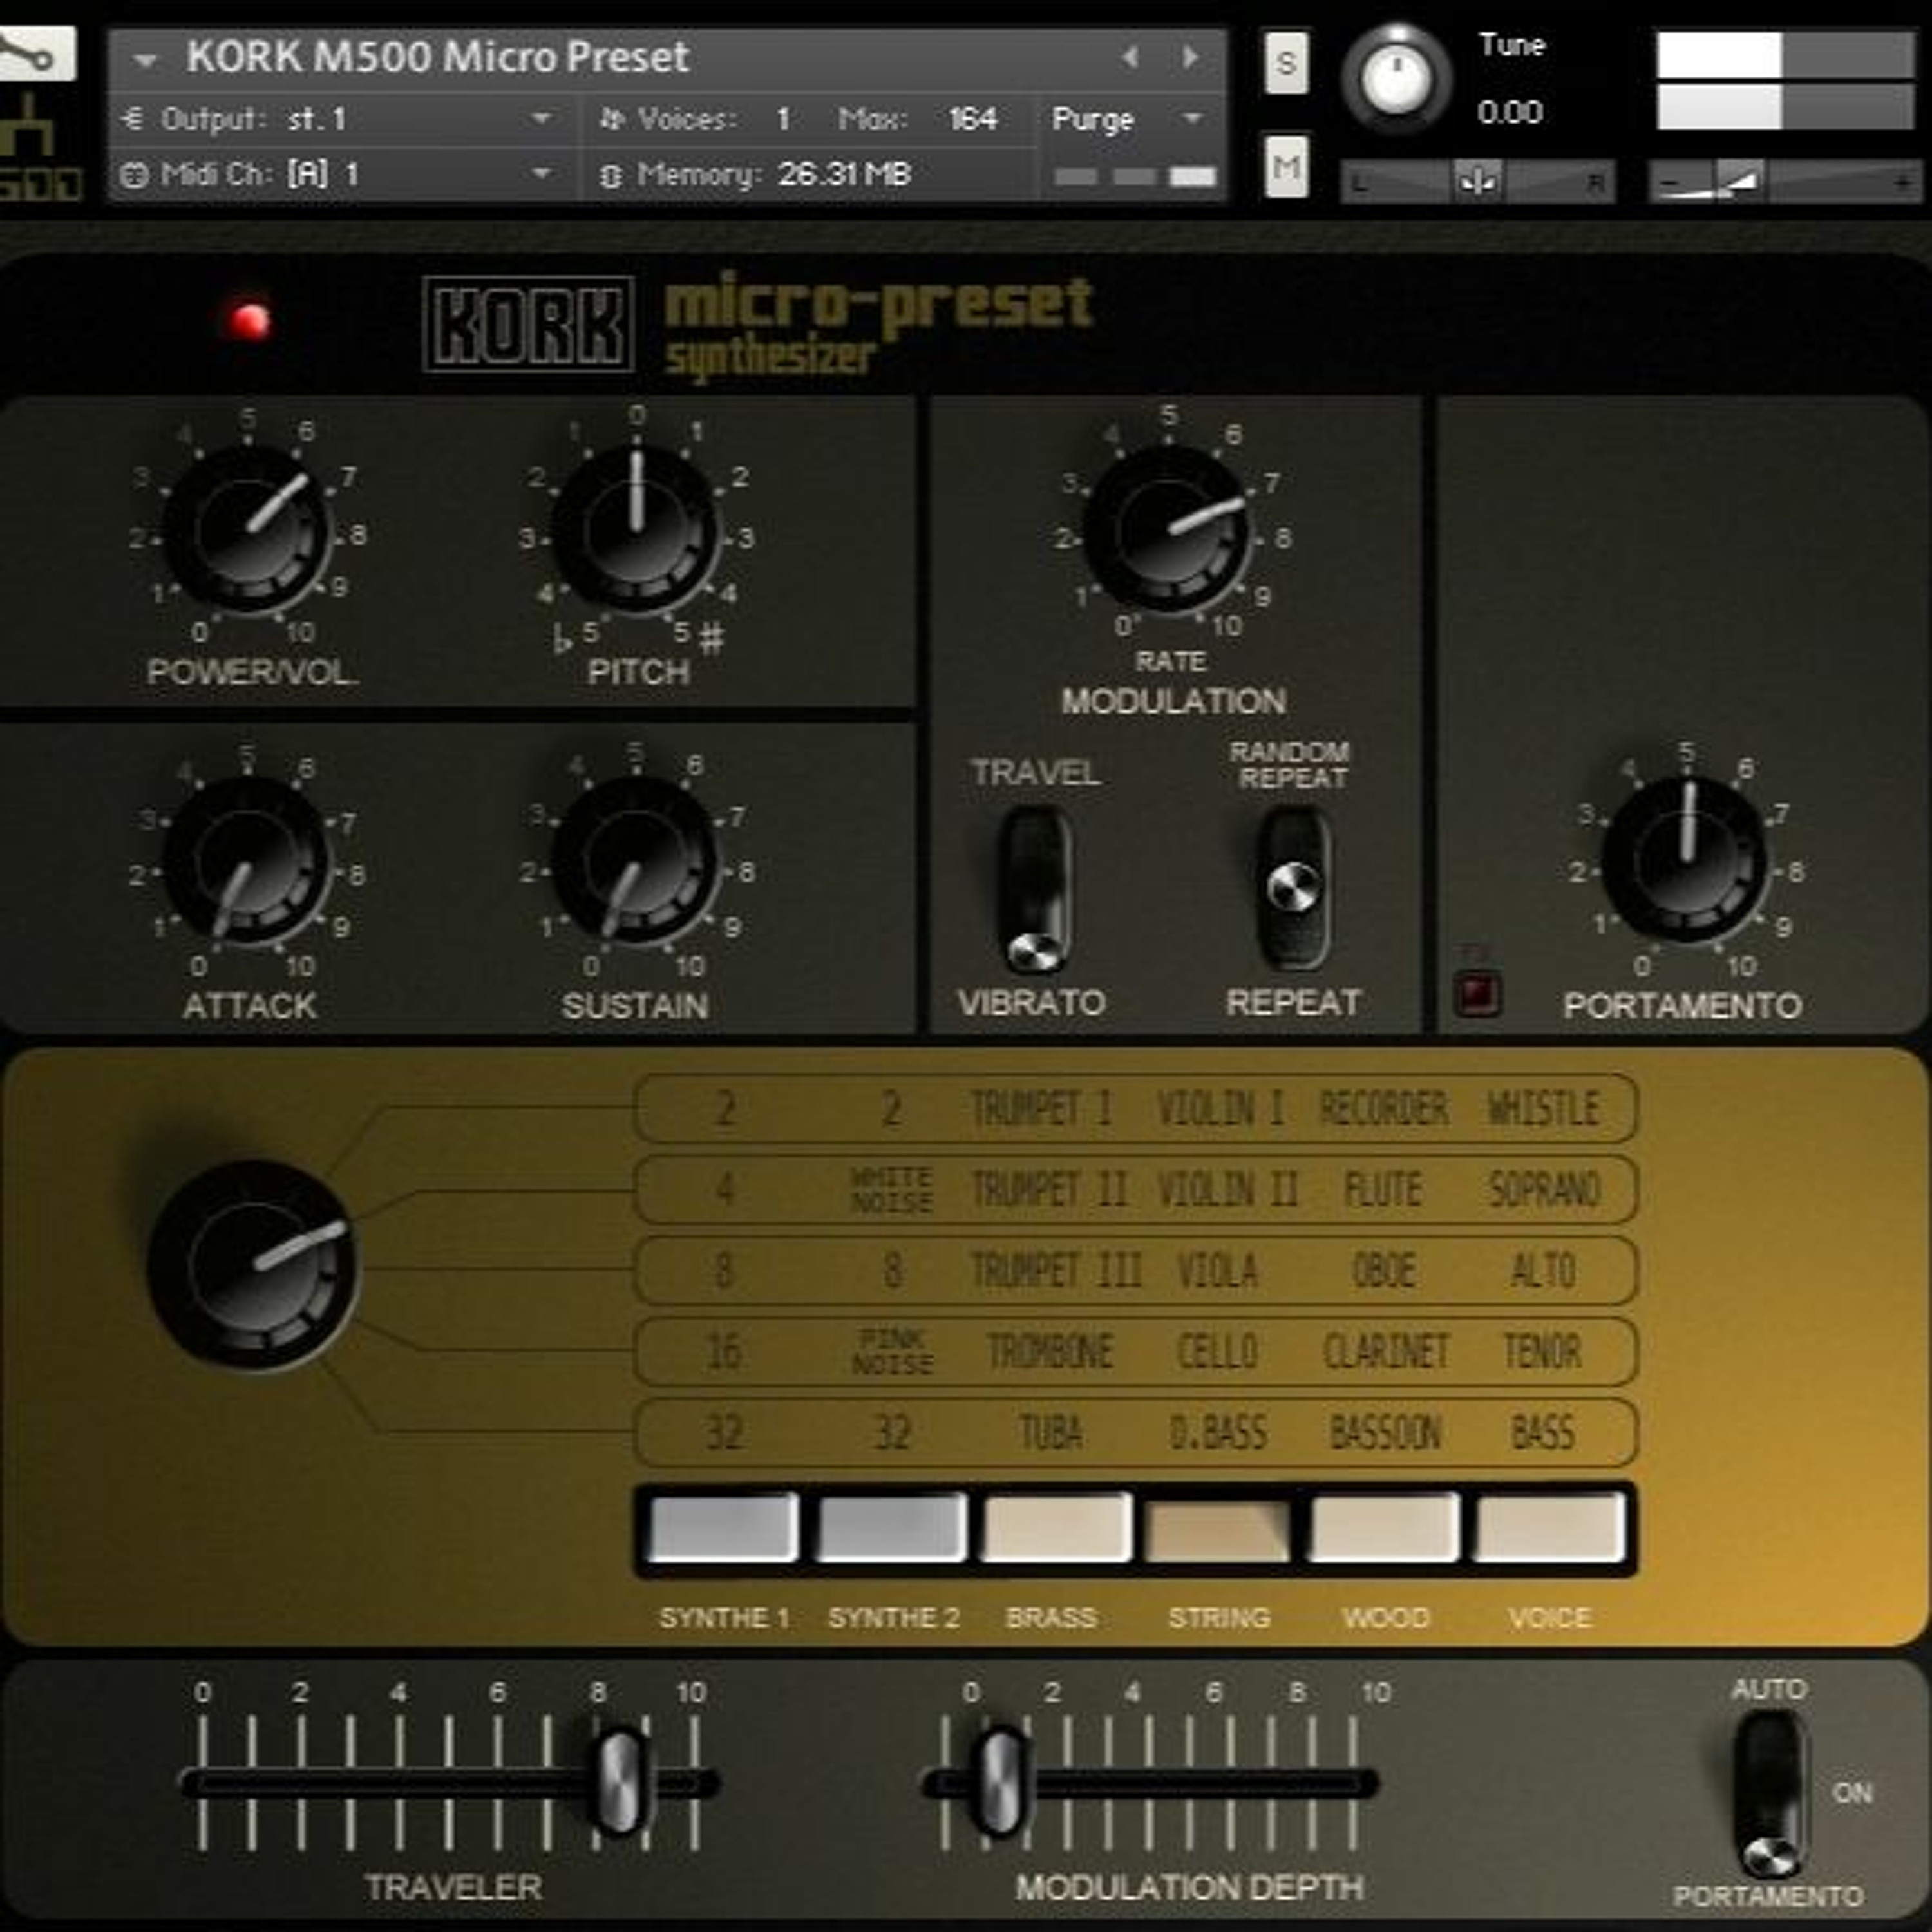
Task: Click the volume slider in the header
Action: tap(1785, 183)
